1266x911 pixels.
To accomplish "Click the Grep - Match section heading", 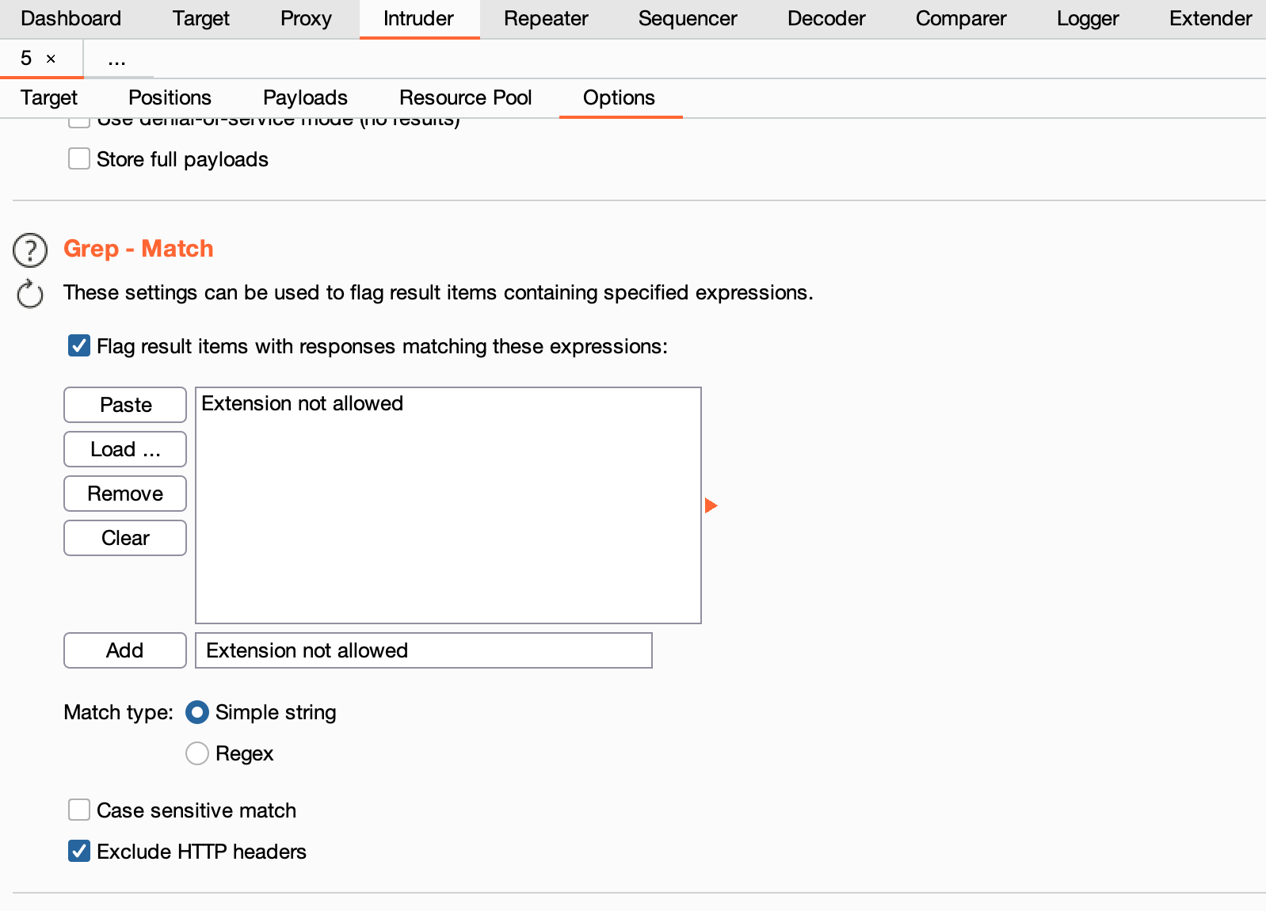I will [139, 249].
